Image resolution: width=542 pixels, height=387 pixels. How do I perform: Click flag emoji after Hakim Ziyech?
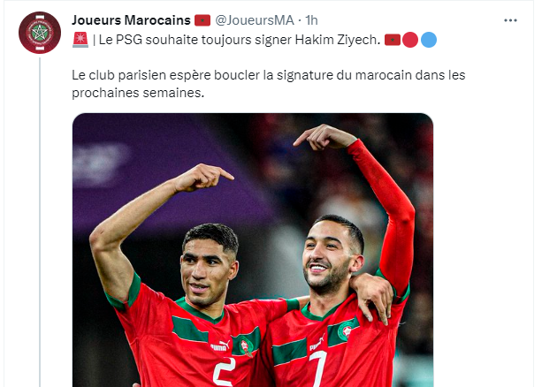pyautogui.click(x=393, y=40)
